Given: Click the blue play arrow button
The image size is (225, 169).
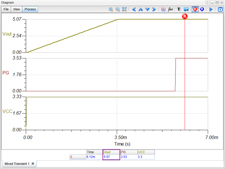Looking at the screenshot, I should pos(211,9).
